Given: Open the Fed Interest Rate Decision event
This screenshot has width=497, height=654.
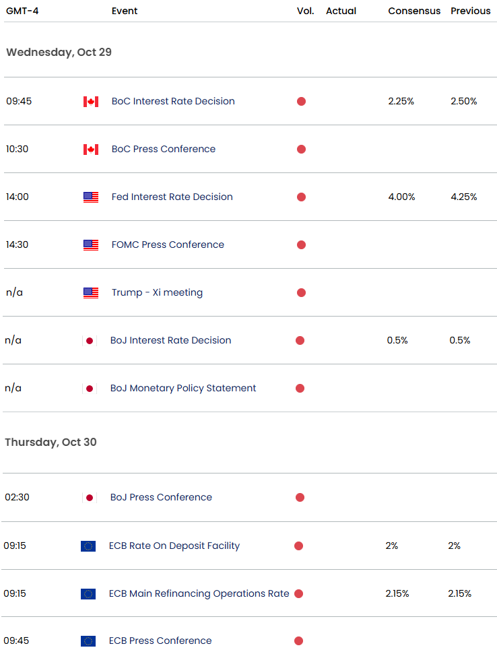Looking at the screenshot, I should click(172, 197).
